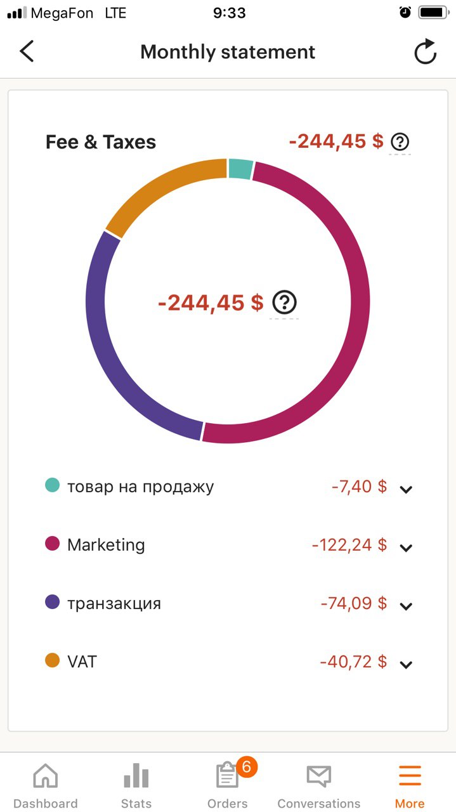Expand транзакция fee breakdown
Image resolution: width=456 pixels, height=812 pixels.
(x=407, y=606)
